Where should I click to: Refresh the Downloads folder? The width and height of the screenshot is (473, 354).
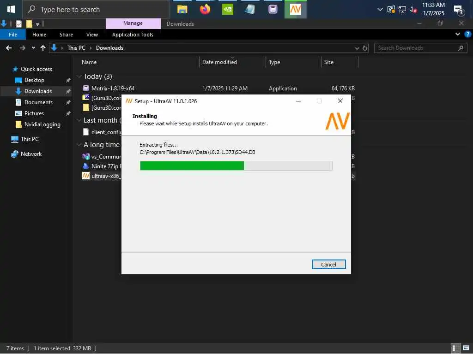[x=365, y=48]
